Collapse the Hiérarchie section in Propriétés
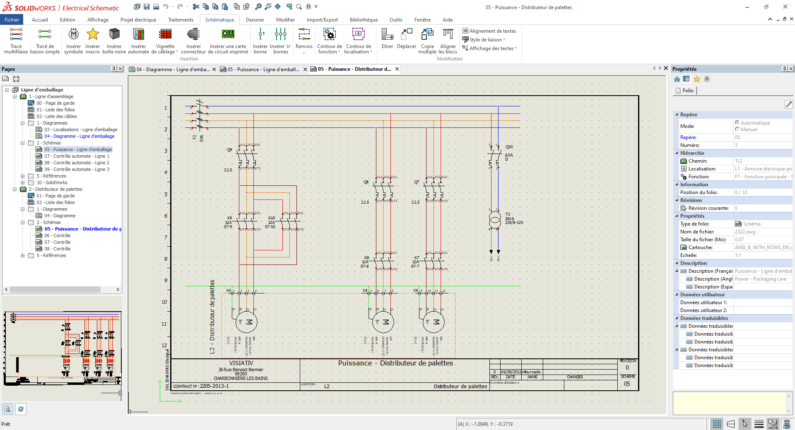This screenshot has width=795, height=430. (677, 153)
